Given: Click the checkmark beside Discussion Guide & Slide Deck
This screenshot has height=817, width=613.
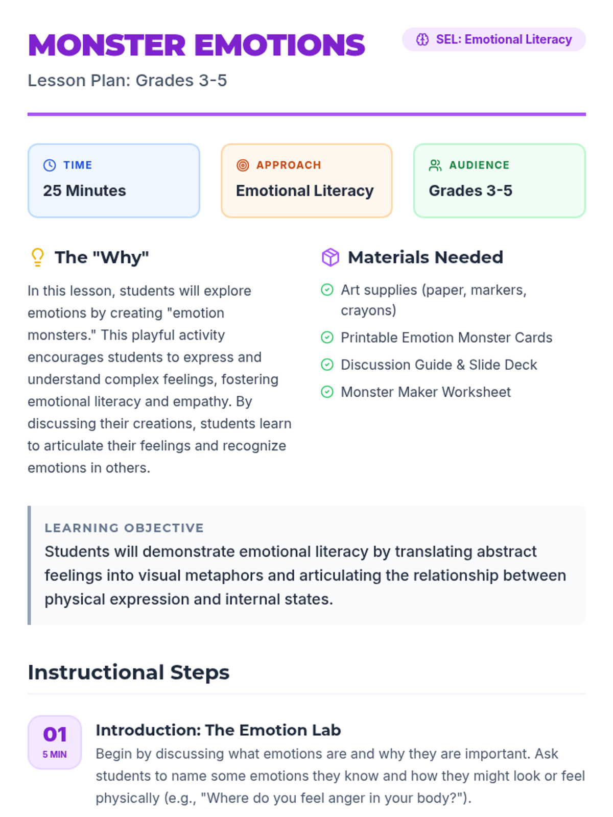Looking at the screenshot, I should pos(327,365).
